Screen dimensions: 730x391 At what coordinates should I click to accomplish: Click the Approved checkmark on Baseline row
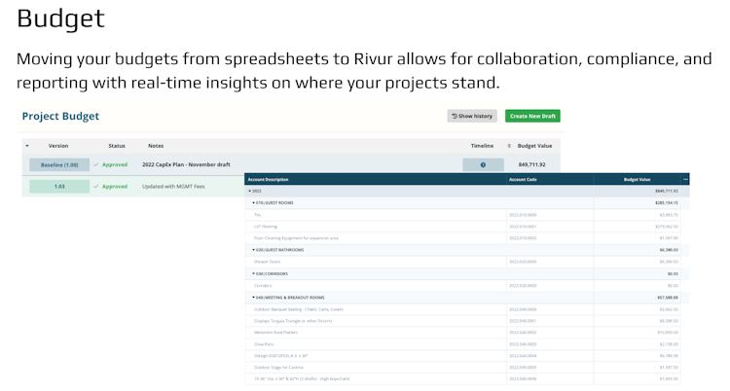pos(97,164)
